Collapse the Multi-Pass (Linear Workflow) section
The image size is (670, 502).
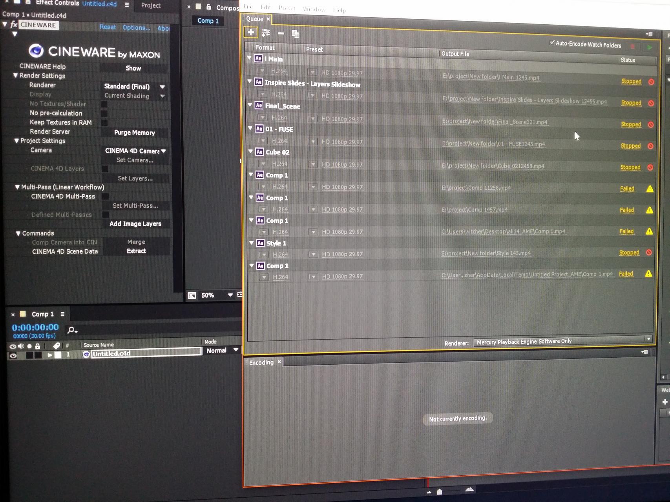point(17,187)
